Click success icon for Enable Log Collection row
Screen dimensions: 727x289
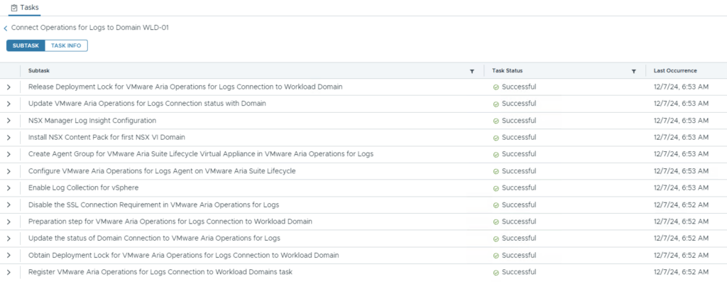coord(496,187)
